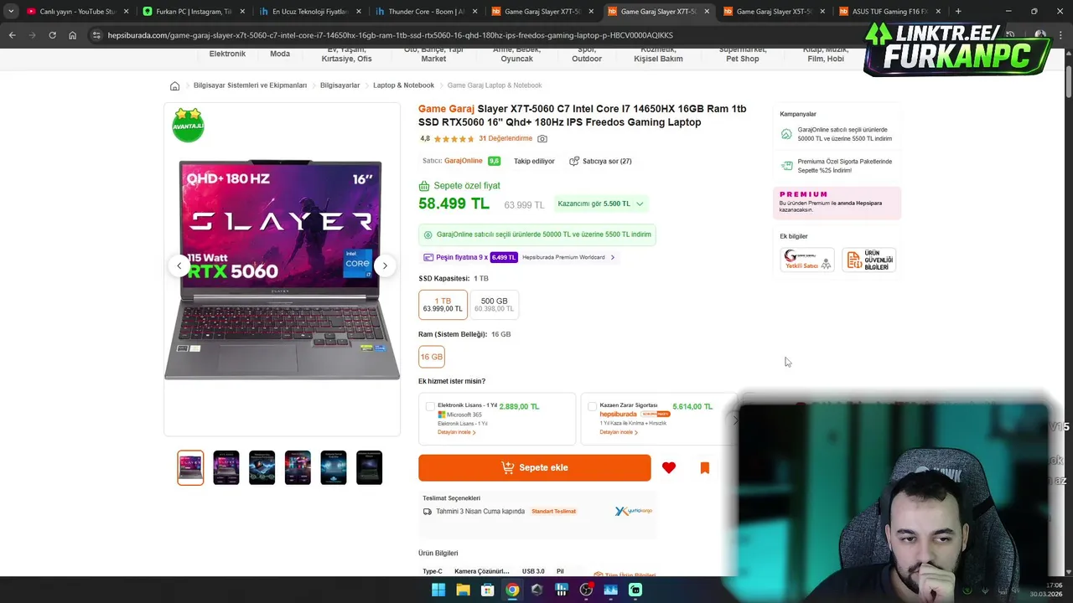This screenshot has height=603, width=1073.
Task: Open GarajOnline seller link
Action: pos(464,161)
